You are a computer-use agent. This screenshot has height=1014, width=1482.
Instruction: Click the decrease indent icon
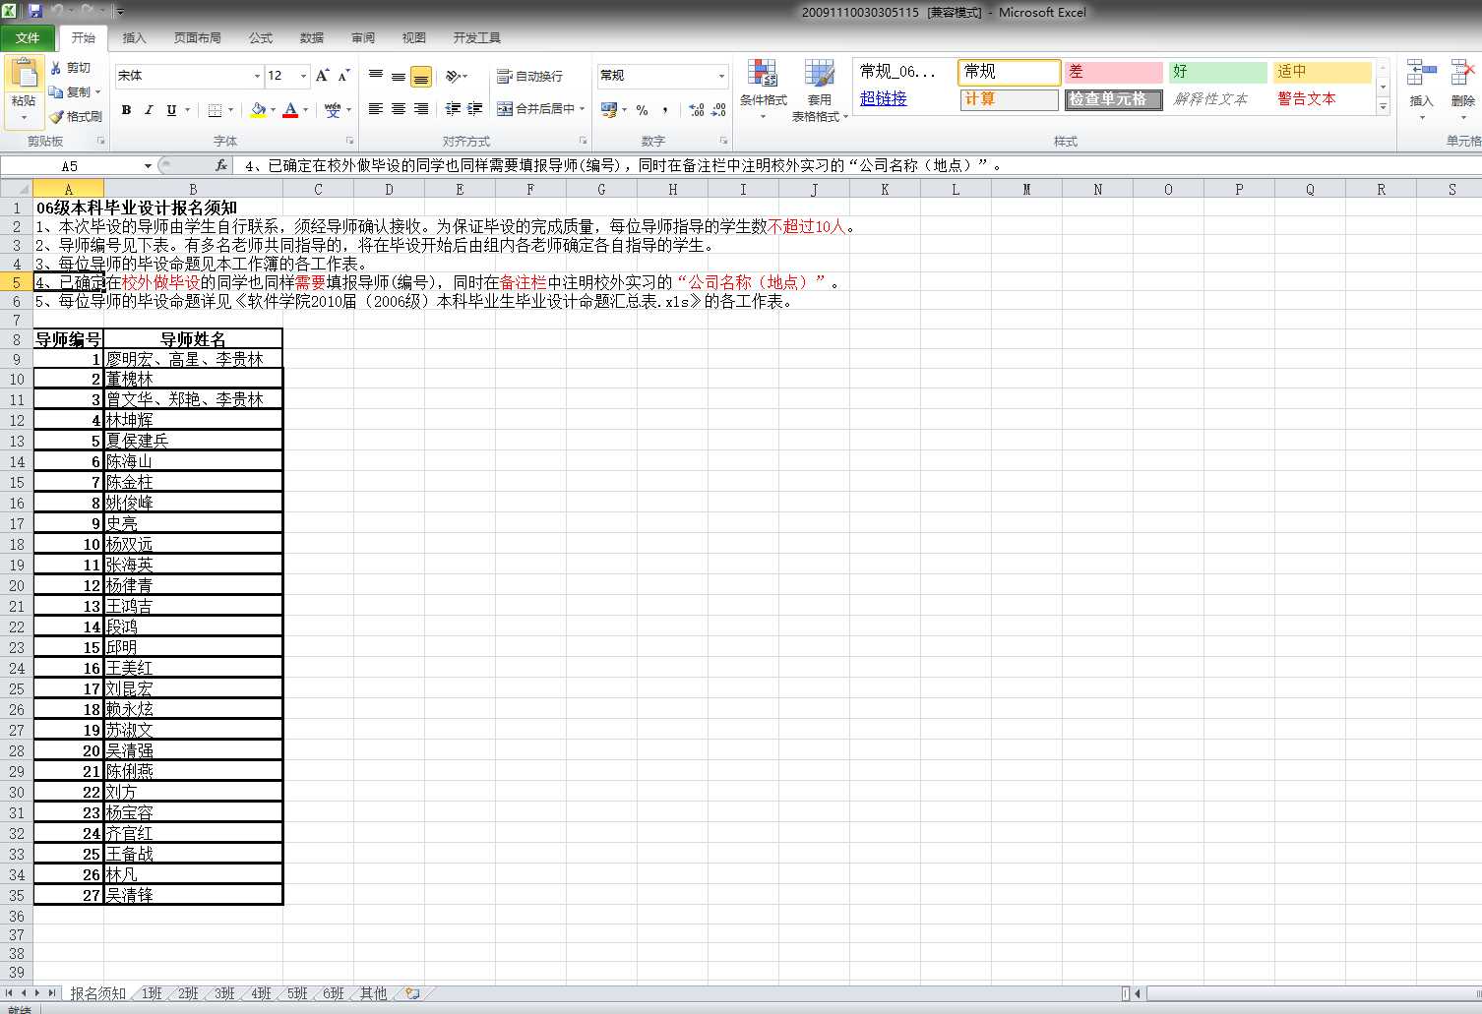click(x=453, y=109)
